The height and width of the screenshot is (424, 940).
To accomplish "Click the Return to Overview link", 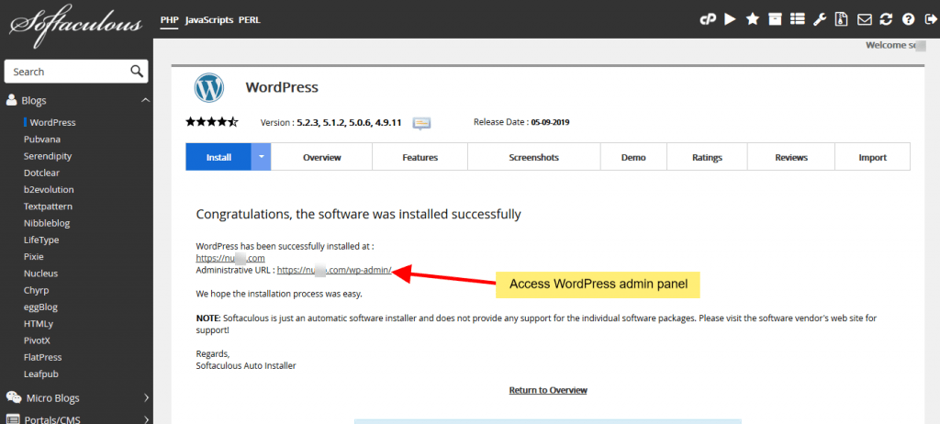I will (548, 390).
